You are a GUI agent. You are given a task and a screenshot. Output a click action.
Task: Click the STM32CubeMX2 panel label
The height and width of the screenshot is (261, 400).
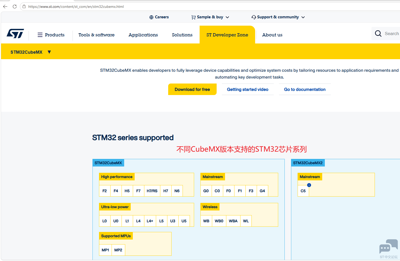click(308, 163)
